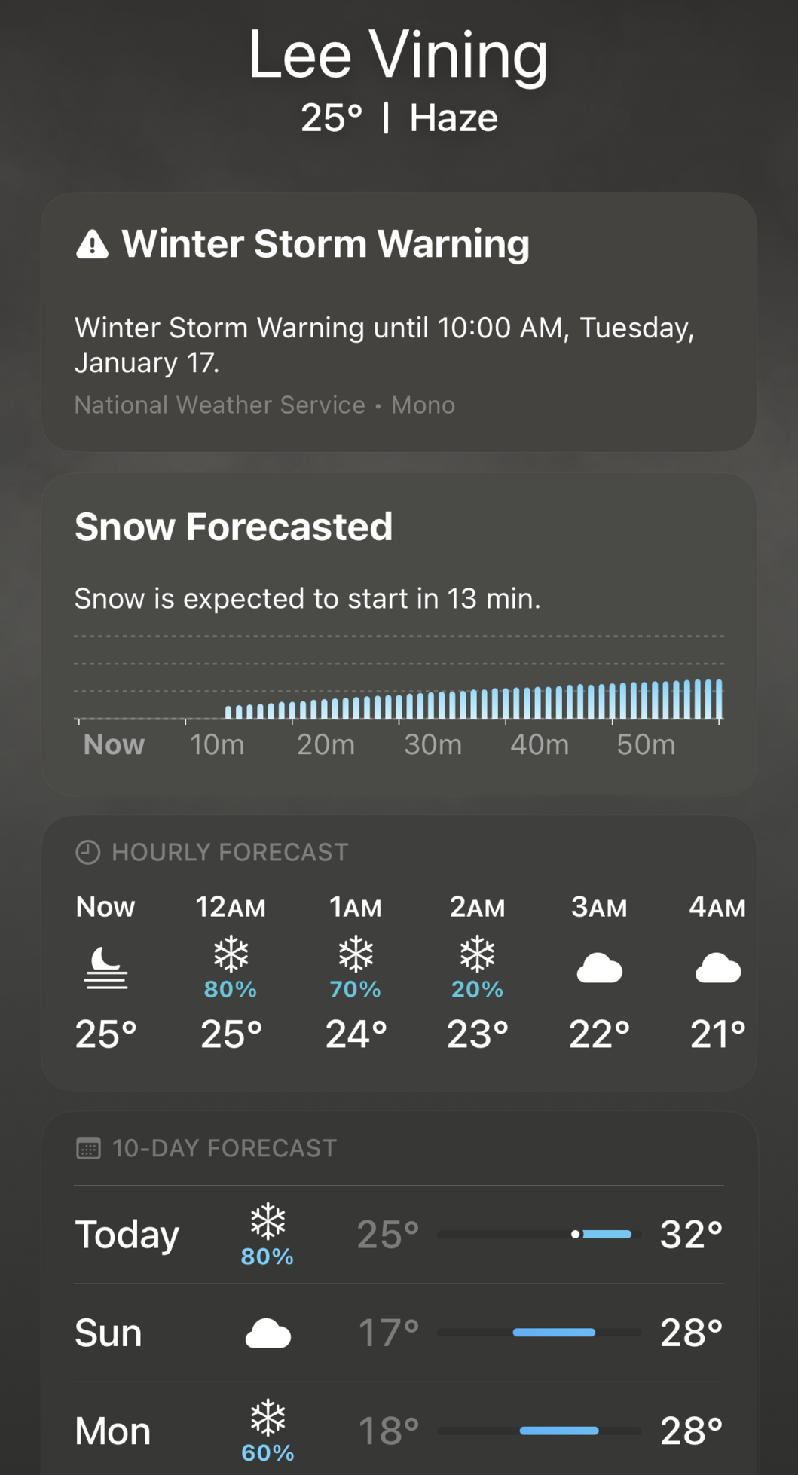This screenshot has width=798, height=1475.
Task: Tap the Sun temperature range bar
Action: coord(539,1333)
